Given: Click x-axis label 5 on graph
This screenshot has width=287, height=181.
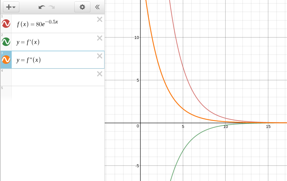Looking at the screenshot, I should click(x=183, y=127).
